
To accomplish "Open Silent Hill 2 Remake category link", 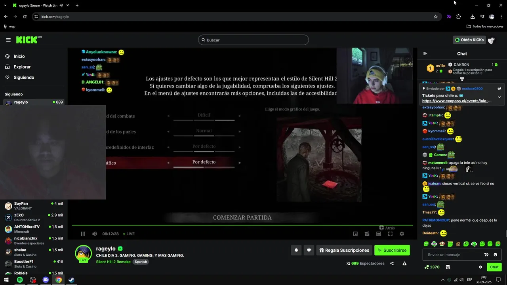I will coord(113,262).
